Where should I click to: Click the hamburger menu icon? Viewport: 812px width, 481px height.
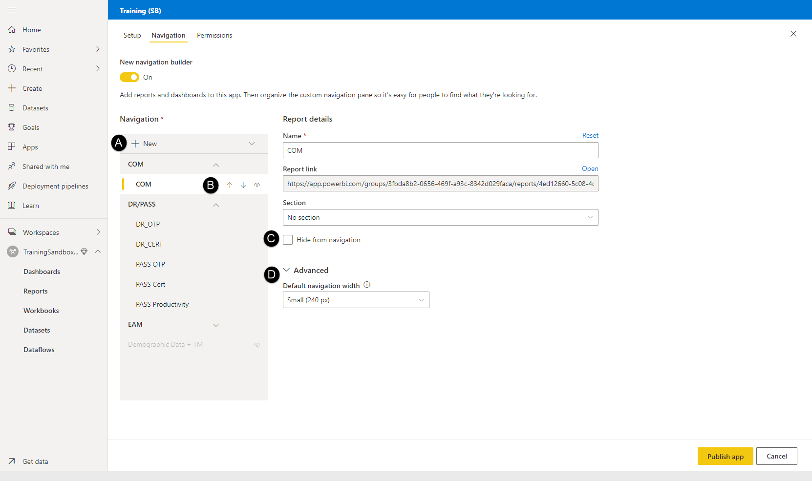point(12,10)
